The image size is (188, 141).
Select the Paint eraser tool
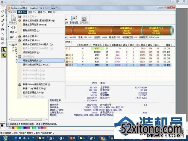(x=3, y=16)
